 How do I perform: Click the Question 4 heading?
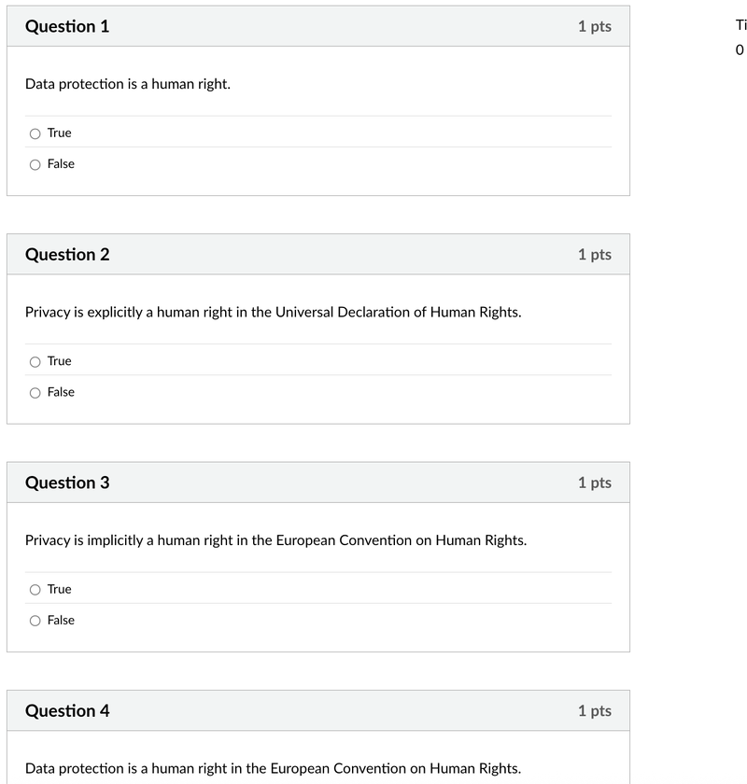[67, 710]
